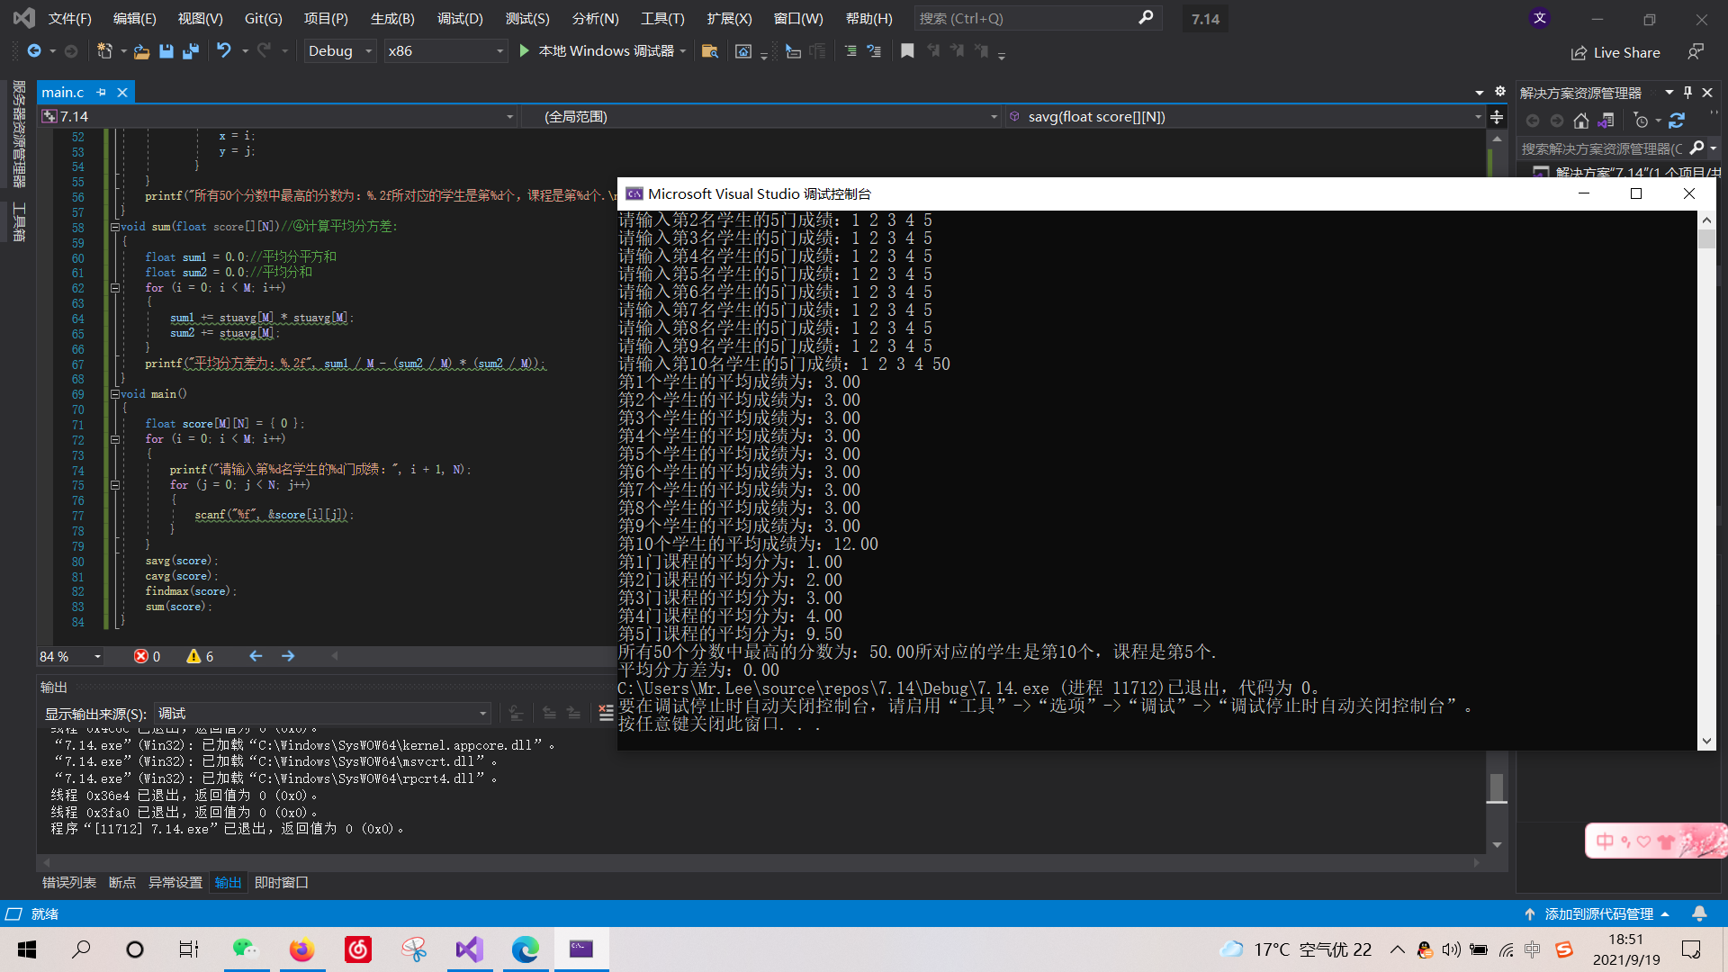Collapse the void sum function block
This screenshot has height=972, width=1728.
tap(115, 227)
